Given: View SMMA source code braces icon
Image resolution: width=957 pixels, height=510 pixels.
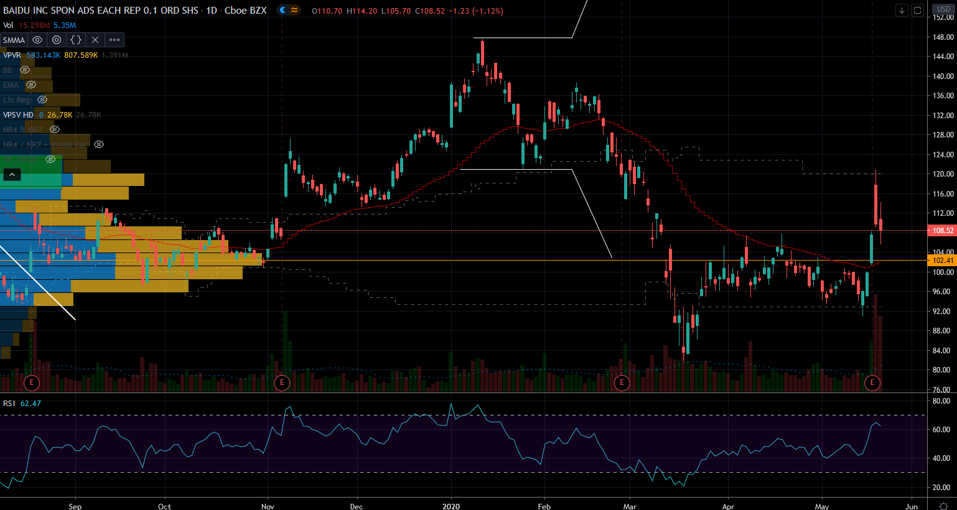Looking at the screenshot, I should pyautogui.click(x=76, y=40).
